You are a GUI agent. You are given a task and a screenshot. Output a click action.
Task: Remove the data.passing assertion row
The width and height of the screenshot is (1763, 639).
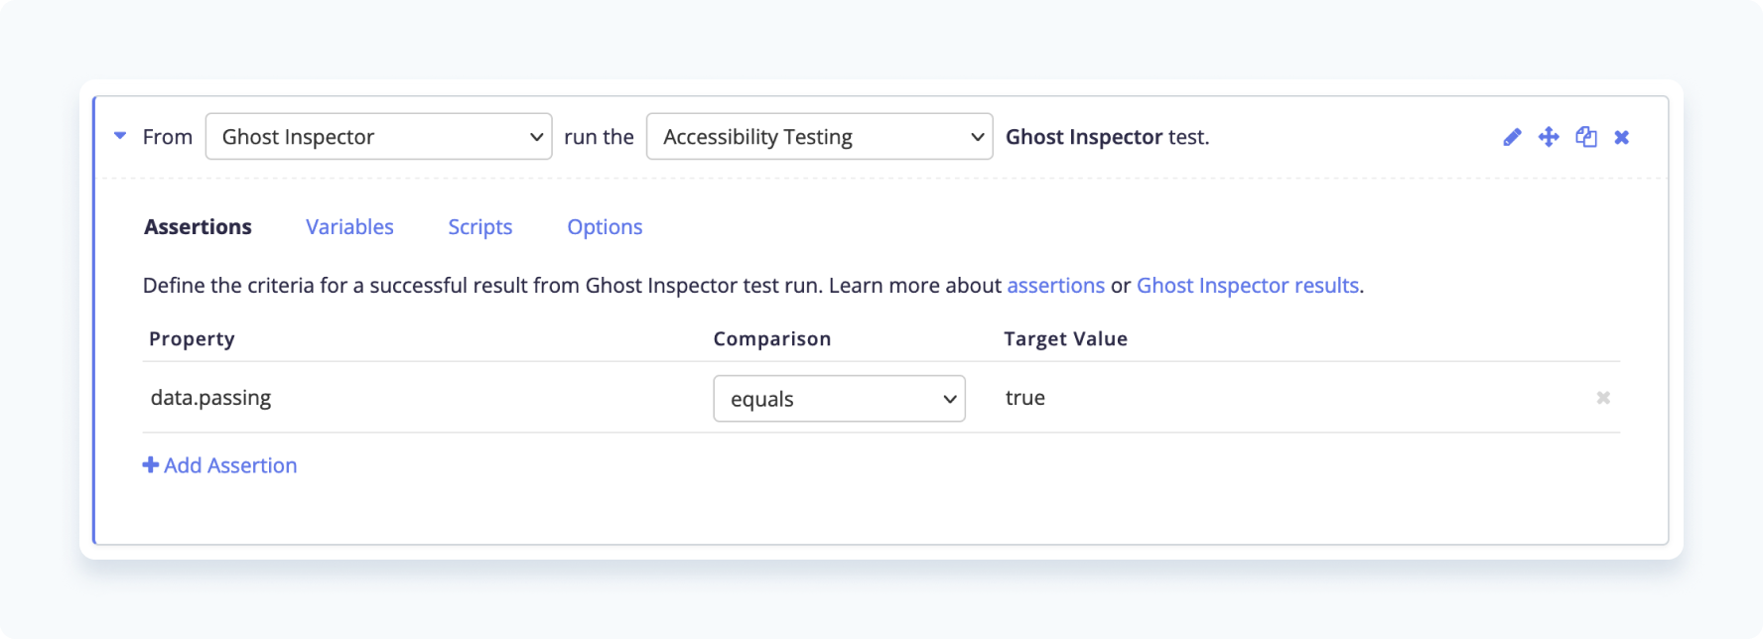pos(1603,398)
